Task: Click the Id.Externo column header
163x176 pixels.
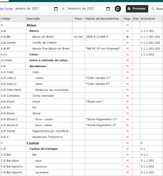Action: (x=151, y=19)
